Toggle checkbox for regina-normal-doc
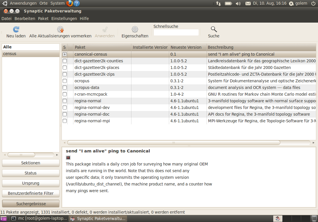This screenshot has height=222, width=318. (65, 114)
